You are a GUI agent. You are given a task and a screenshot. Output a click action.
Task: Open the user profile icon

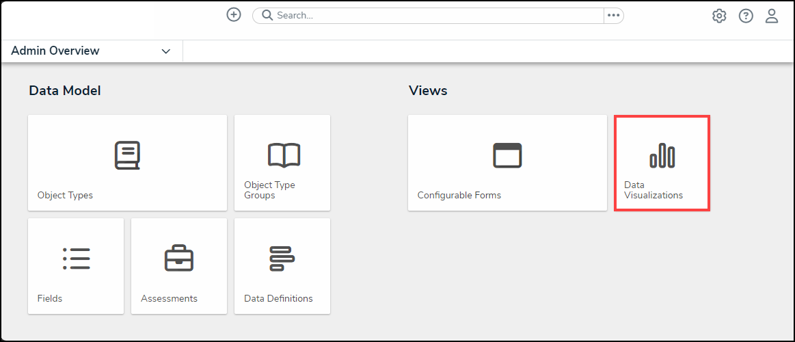click(x=772, y=16)
